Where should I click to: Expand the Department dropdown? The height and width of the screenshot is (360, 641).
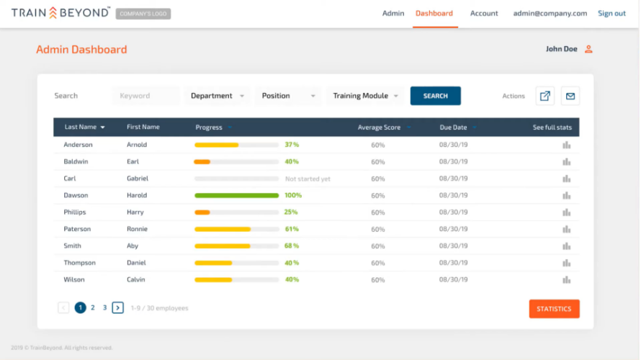[x=217, y=96]
